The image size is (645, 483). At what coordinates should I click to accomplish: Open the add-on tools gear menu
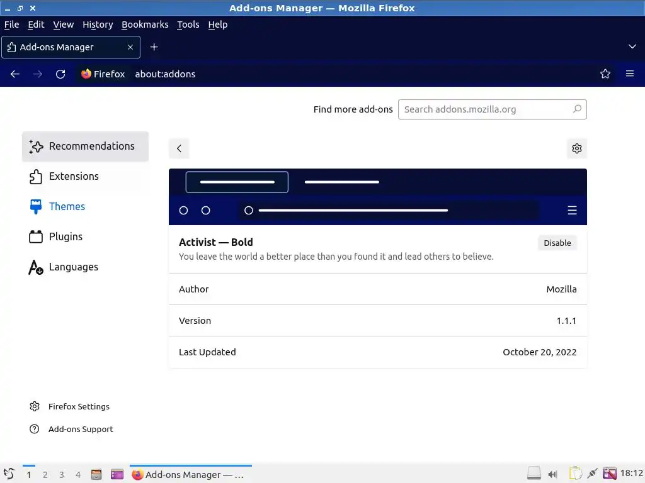point(577,148)
